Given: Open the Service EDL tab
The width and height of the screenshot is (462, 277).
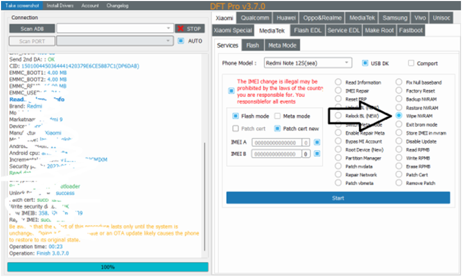Looking at the screenshot, I should click(343, 30).
